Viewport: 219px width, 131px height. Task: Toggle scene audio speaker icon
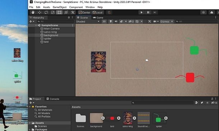pyautogui.click(x=116, y=22)
